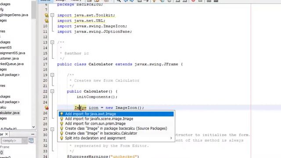Collapse the Calculator constructor fold
Image resolution: width=281 pixels, height=158 pixels.
[x=52, y=91]
